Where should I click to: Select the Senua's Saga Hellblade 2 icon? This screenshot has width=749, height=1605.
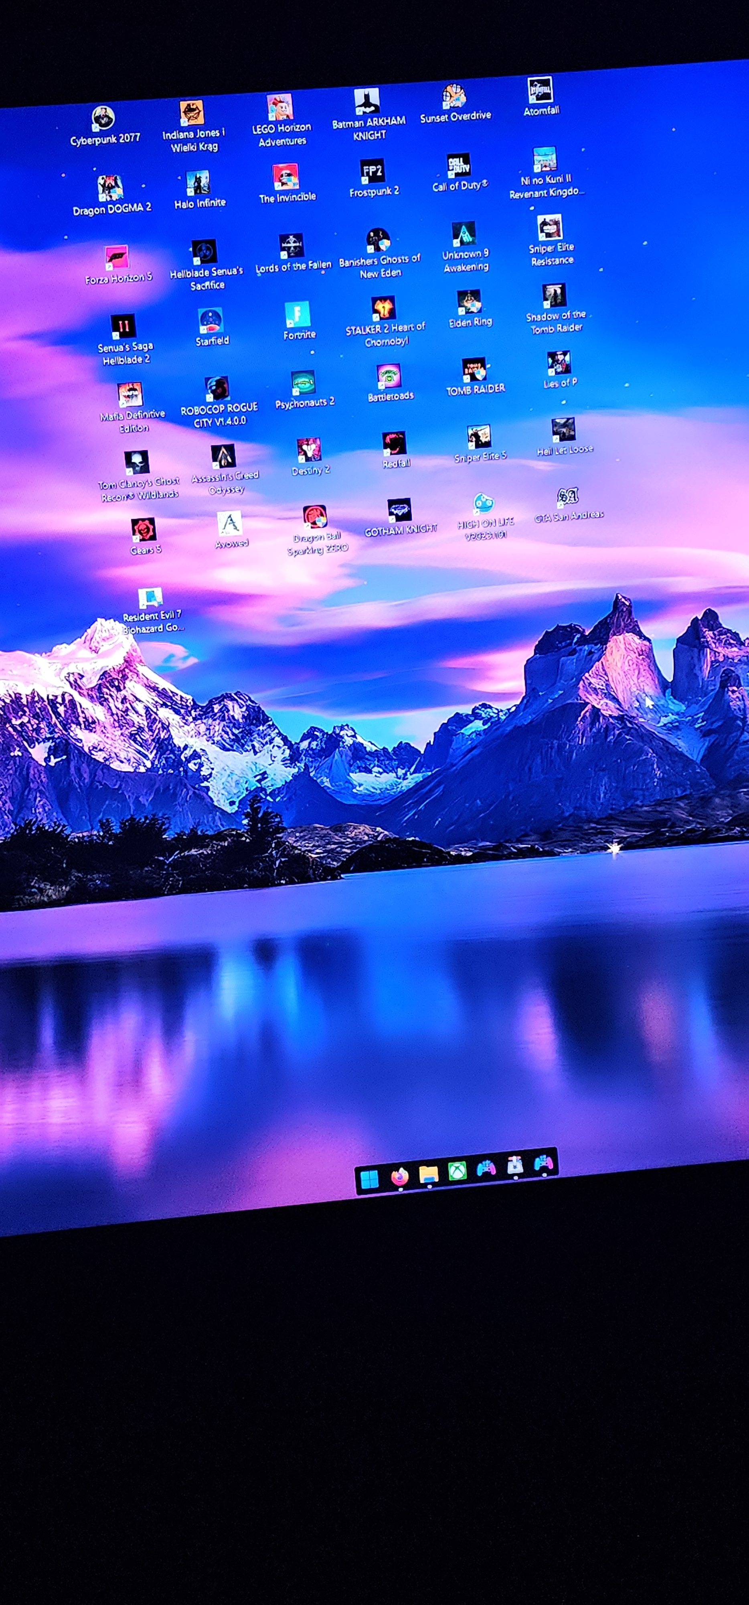tap(123, 327)
